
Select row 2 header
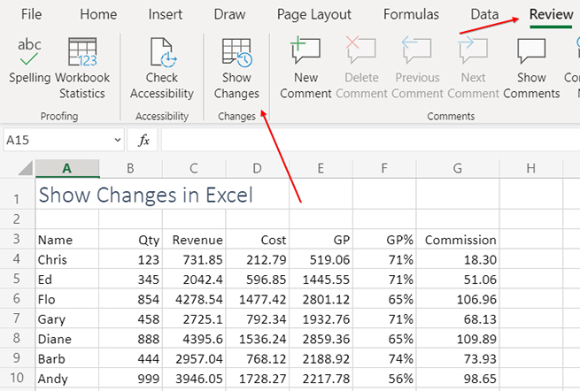(x=17, y=219)
